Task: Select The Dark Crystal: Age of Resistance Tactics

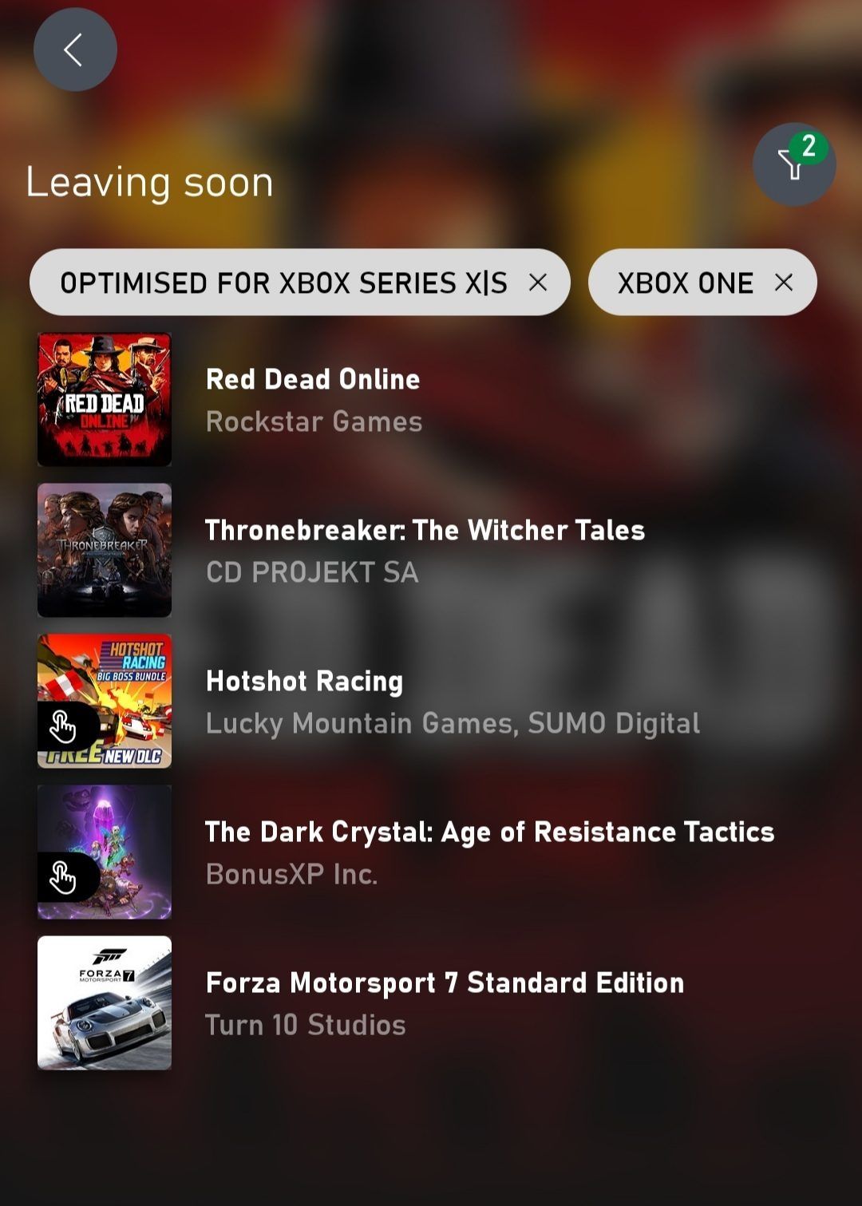Action: [x=490, y=832]
